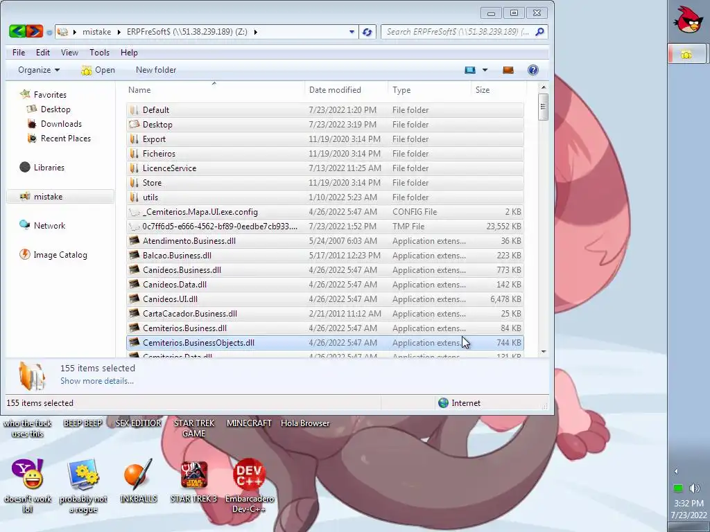Screen dimensions: 710x532
Task: Click New folder button
Action: click(x=156, y=70)
